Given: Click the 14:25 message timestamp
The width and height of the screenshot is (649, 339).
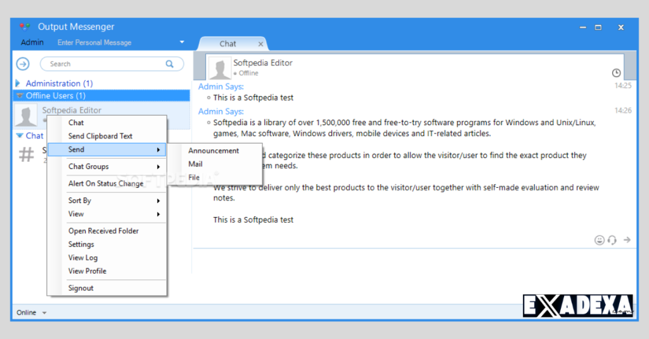Looking at the screenshot, I should 623,86.
